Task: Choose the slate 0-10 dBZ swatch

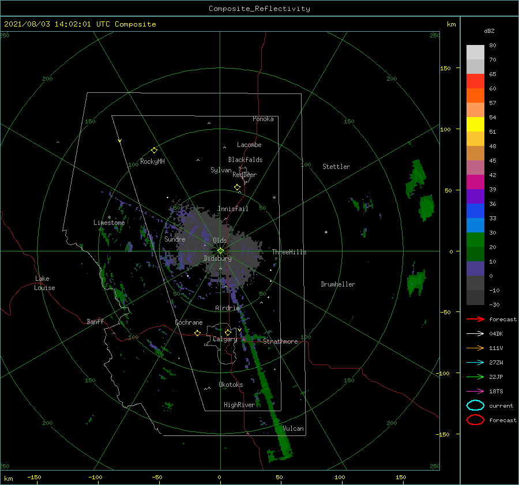Action: pyautogui.click(x=475, y=269)
